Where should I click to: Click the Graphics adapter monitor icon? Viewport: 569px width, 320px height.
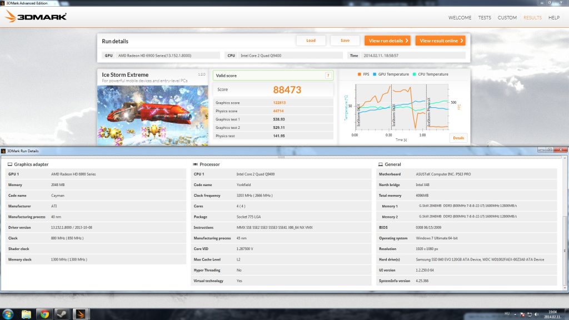click(10, 164)
